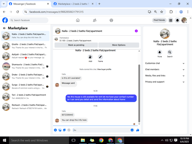
Task: Open more actions plus icon in composer
Action: [x=55, y=130]
